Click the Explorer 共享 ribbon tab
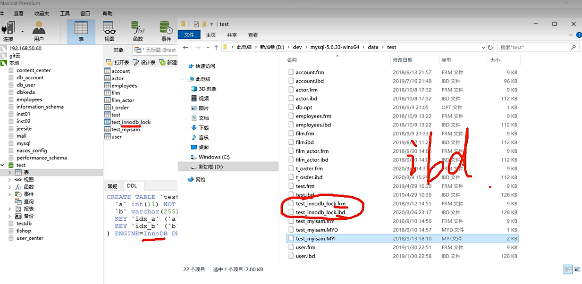The height and width of the screenshot is (284, 582). [x=232, y=35]
